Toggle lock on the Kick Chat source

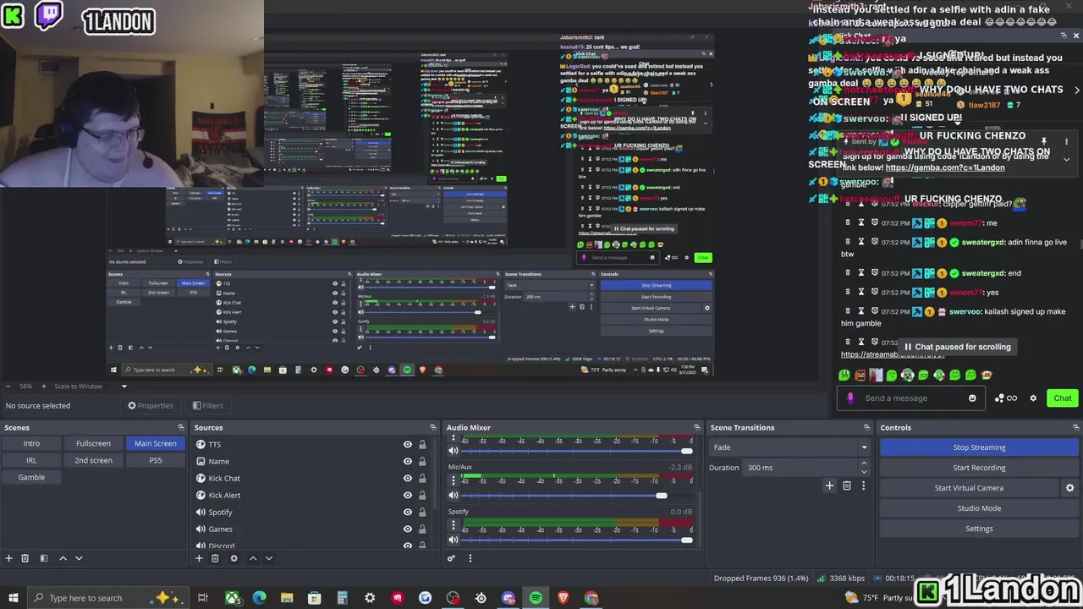[422, 479]
